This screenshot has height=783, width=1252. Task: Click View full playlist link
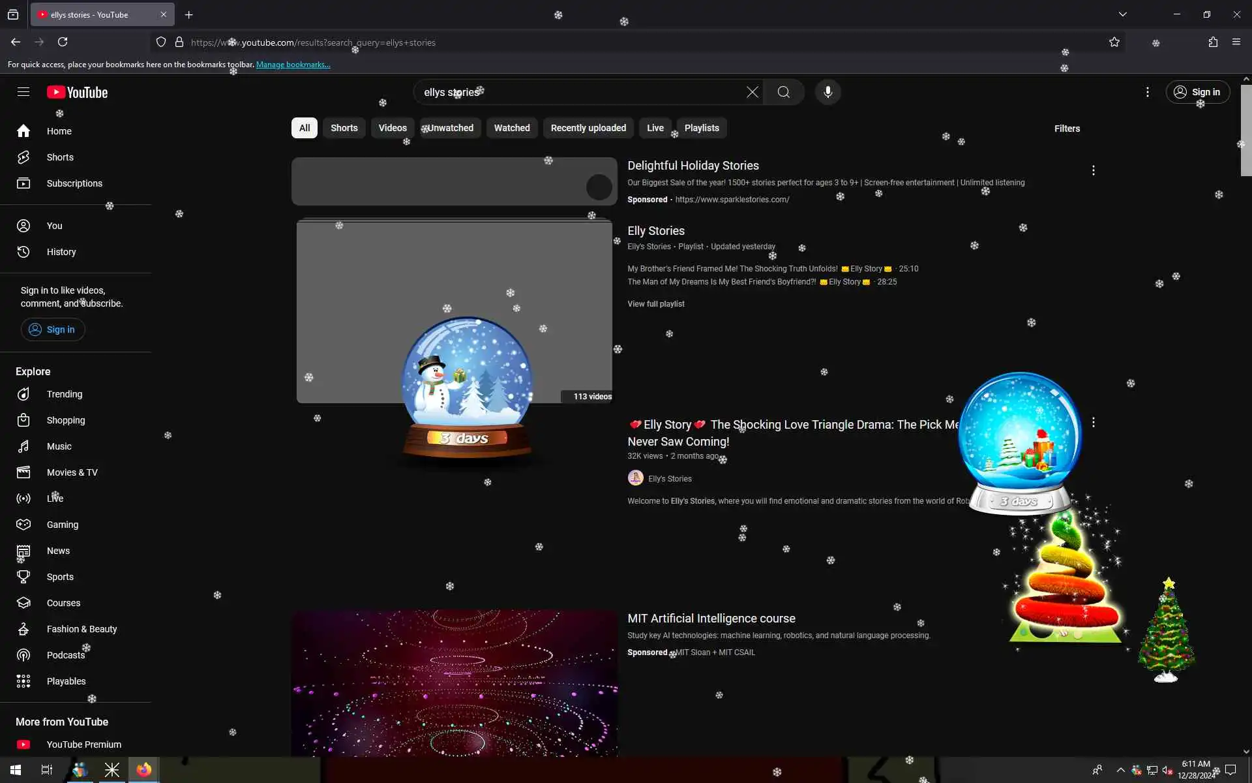[x=656, y=304]
